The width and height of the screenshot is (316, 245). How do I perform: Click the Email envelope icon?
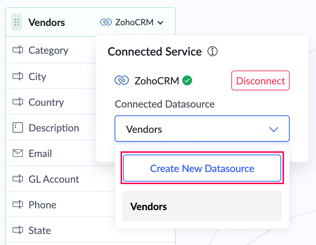coord(18,153)
